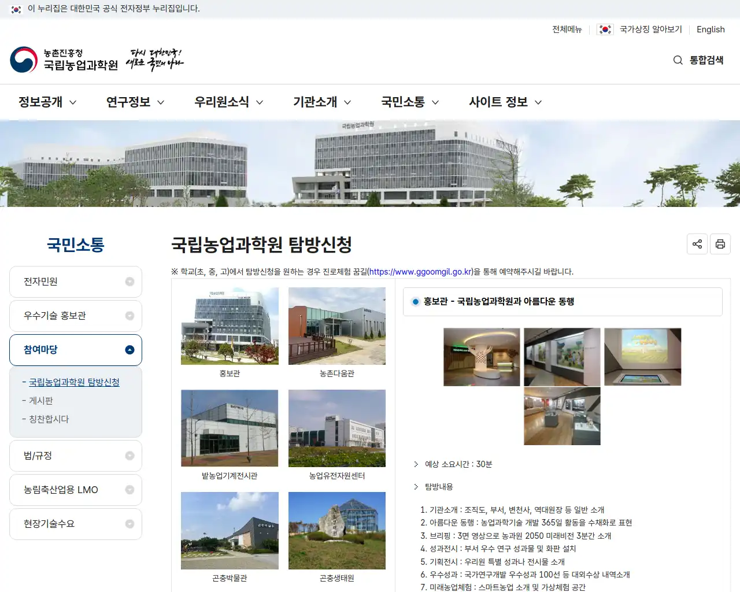
Task: Open 우리원소식 main menu
Action: pyautogui.click(x=221, y=102)
